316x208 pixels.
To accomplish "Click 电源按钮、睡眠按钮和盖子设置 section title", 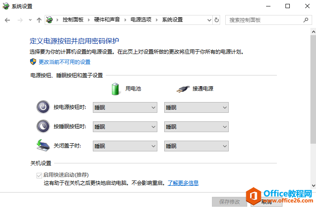I will click(x=67, y=75).
